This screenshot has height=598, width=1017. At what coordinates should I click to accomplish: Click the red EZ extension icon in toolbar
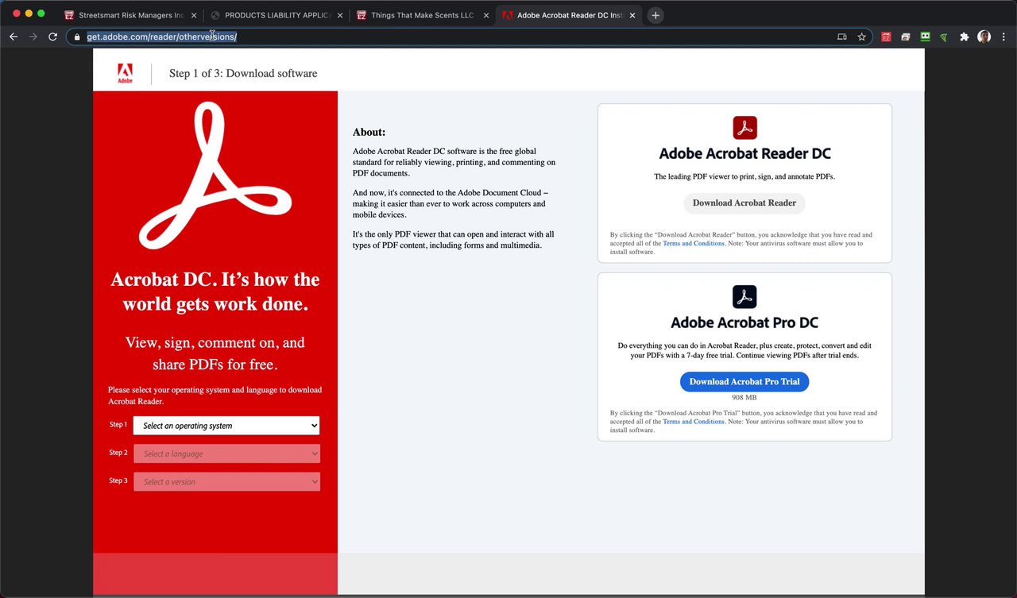886,37
